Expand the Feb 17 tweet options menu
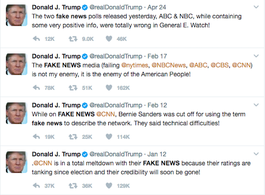This screenshot has width=265, height=195. point(256,56)
